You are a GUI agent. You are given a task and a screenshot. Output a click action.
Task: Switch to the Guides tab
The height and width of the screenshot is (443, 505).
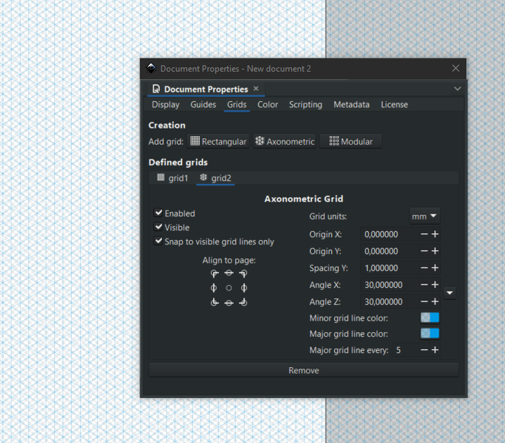203,105
